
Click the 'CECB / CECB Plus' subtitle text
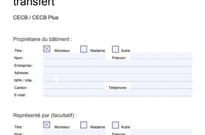(x=36, y=18)
